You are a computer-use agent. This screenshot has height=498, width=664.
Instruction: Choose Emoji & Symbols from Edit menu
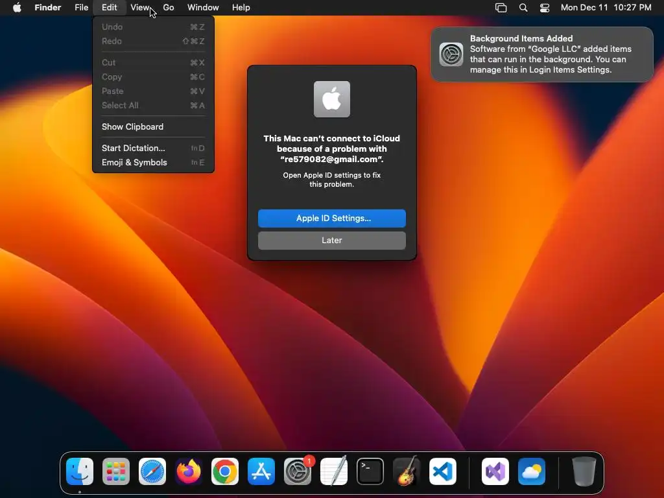point(153,163)
